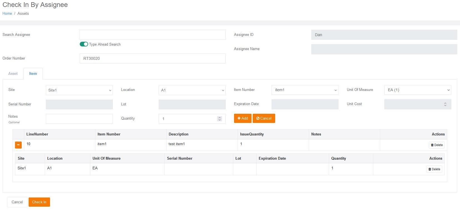The image size is (460, 215).
Task: Click the Order Number field RT30020
Action: (x=153, y=58)
